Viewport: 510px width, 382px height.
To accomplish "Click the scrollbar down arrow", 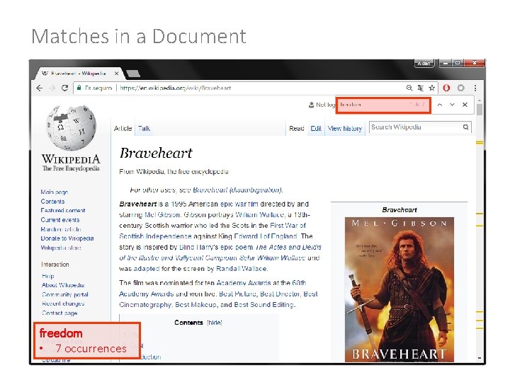I will click(x=480, y=358).
